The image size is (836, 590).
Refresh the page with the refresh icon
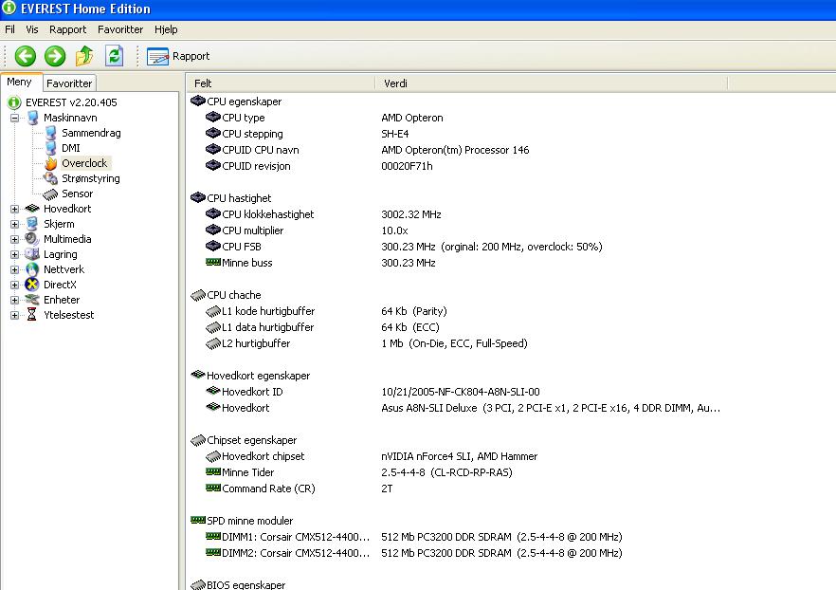[x=114, y=56]
